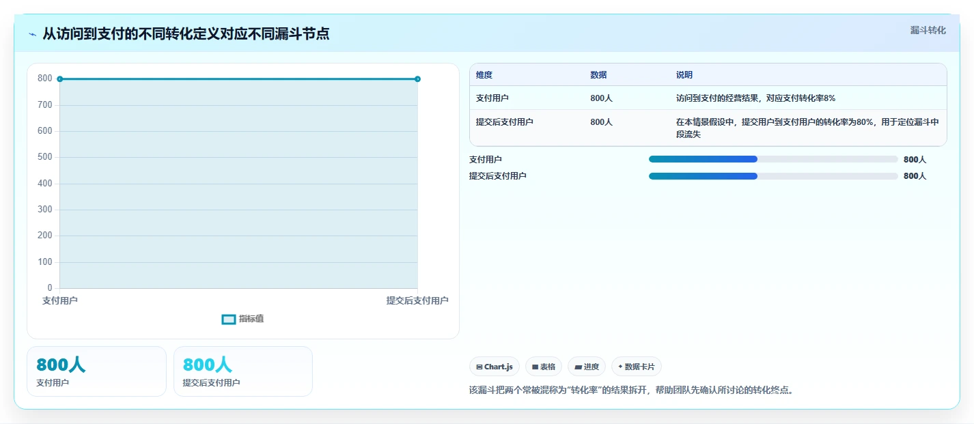Click the 支付用户 progress bar
Viewport: 974px width, 424px height.
click(773, 159)
